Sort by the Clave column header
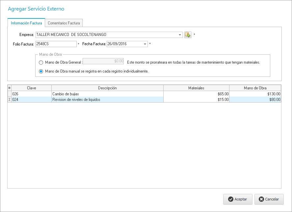 pos(32,88)
